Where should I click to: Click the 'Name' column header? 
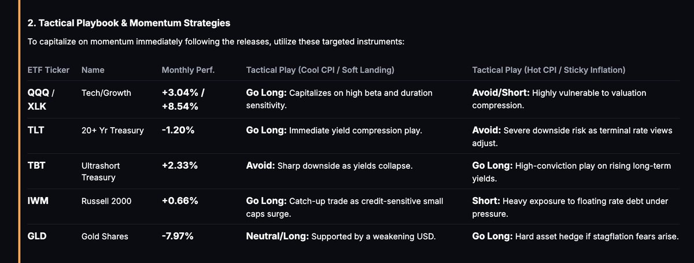[89, 70]
